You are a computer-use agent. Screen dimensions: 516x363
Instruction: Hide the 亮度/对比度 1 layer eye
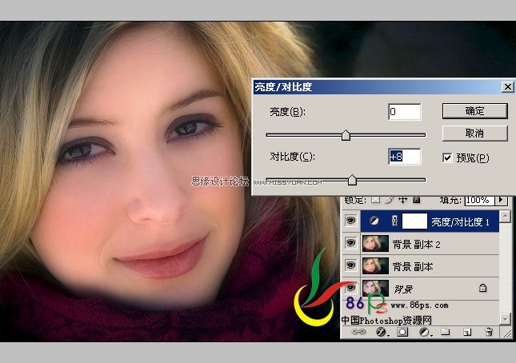pos(351,221)
